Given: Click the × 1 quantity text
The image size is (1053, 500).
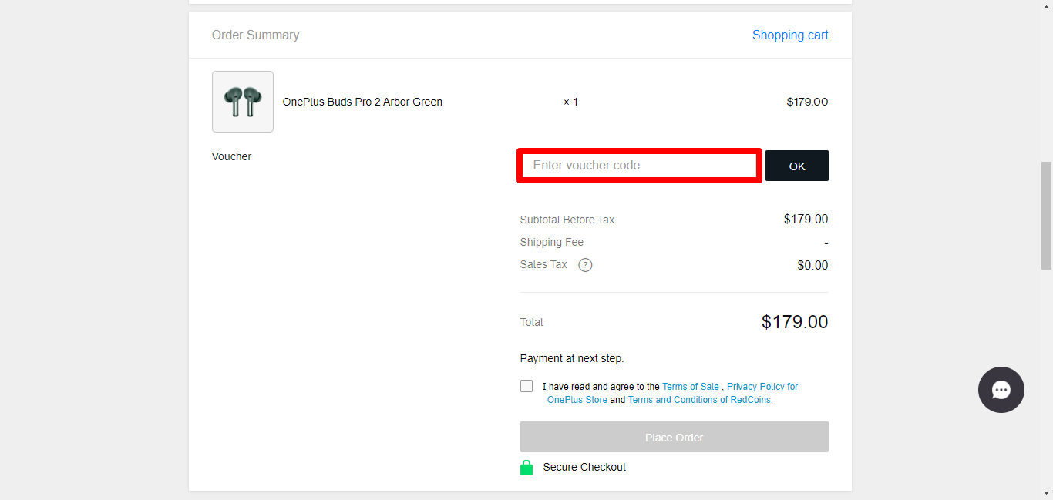Looking at the screenshot, I should pyautogui.click(x=570, y=102).
